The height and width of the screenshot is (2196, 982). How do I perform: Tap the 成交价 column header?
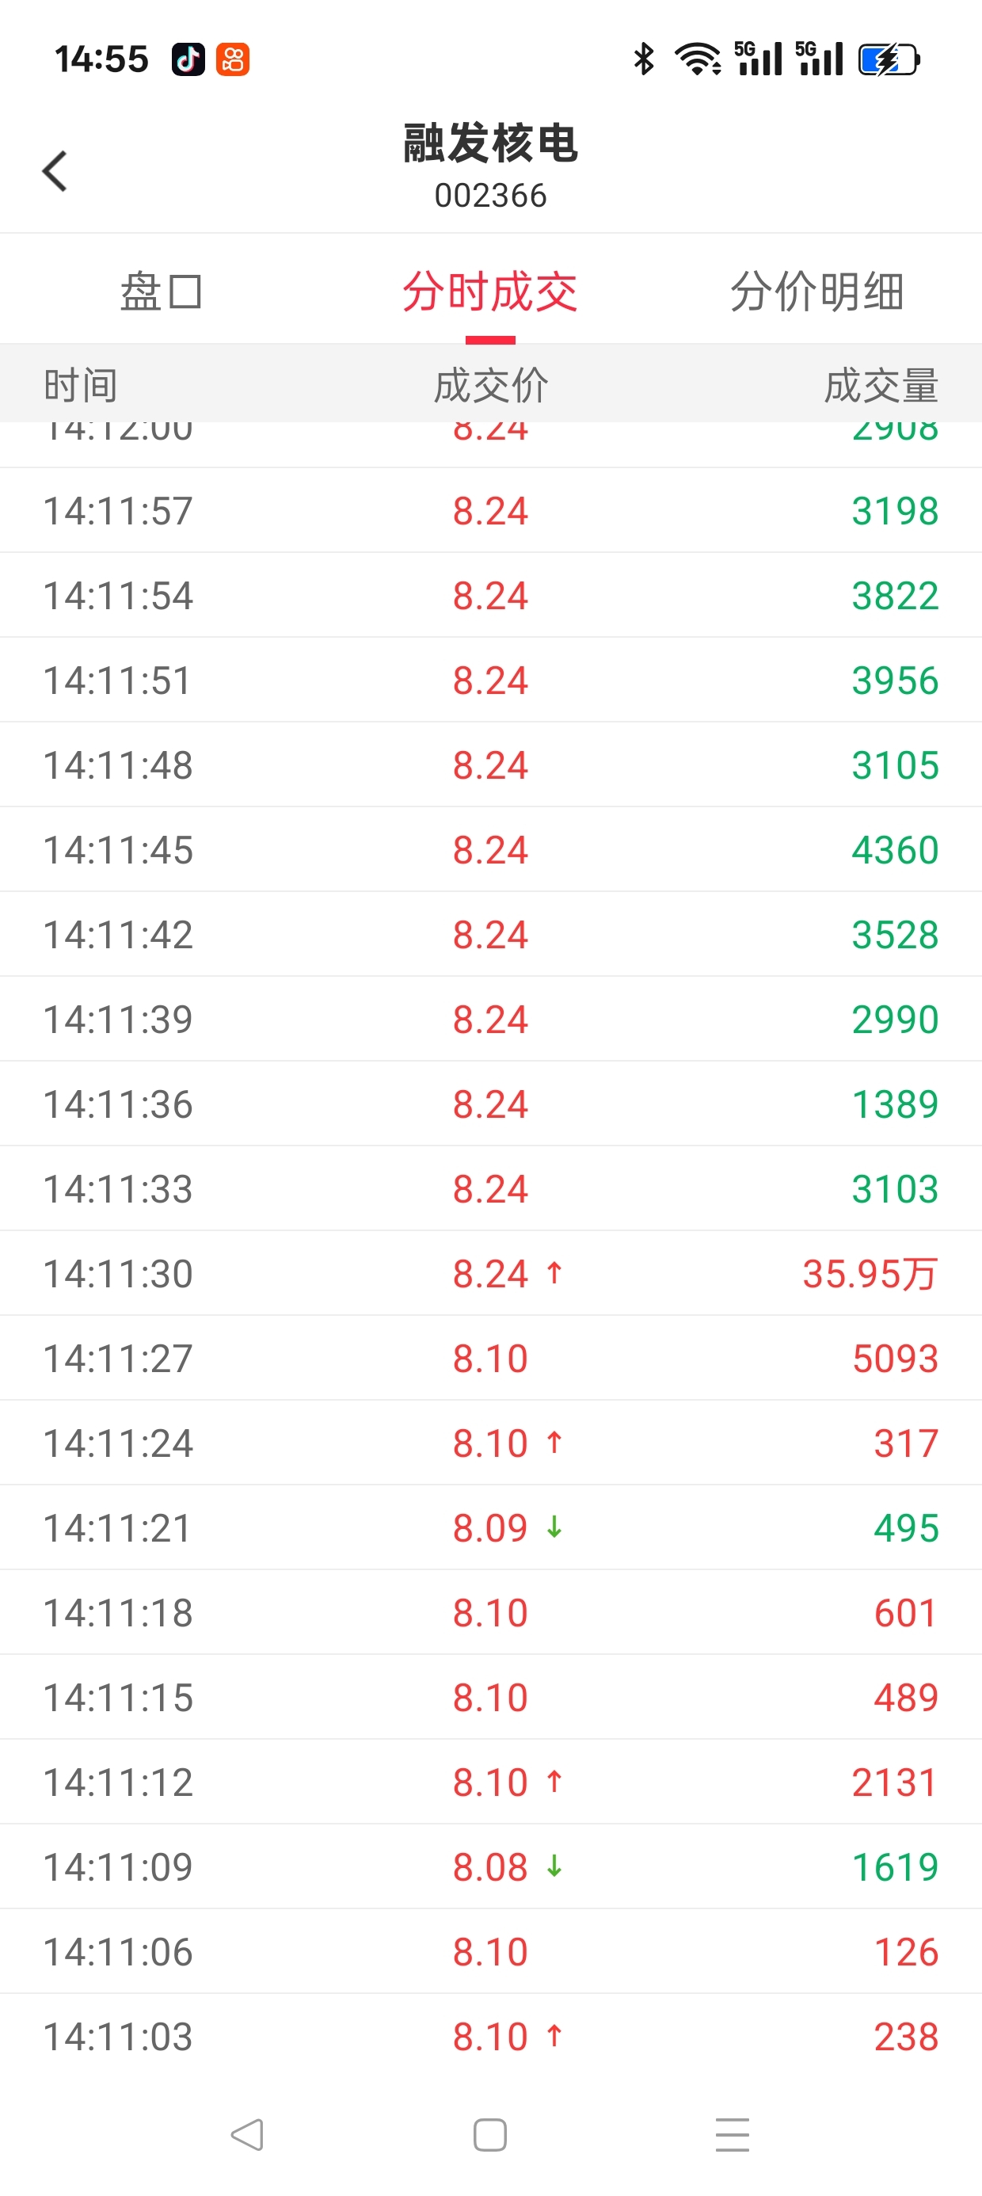pyautogui.click(x=490, y=385)
